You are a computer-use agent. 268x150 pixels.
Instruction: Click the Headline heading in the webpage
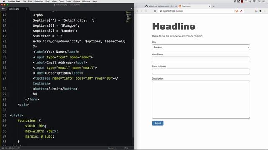tap(174, 26)
